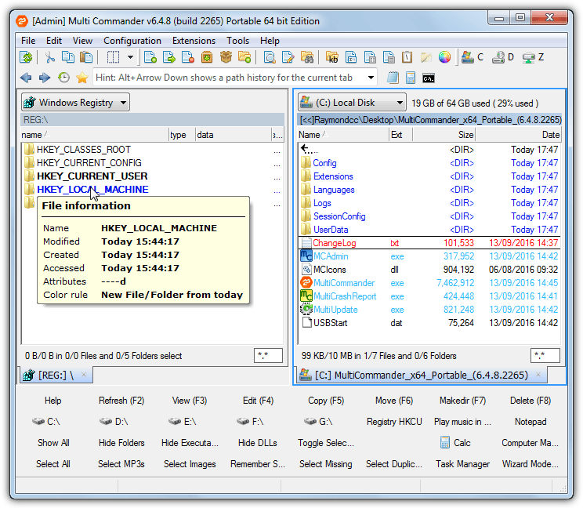Click the right panel filter field
The width and height of the screenshot is (583, 508).
click(545, 356)
